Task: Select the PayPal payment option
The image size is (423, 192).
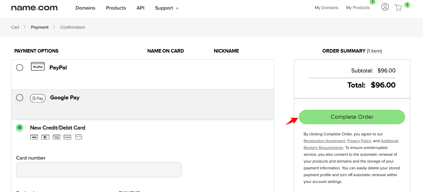Action: coord(20,67)
